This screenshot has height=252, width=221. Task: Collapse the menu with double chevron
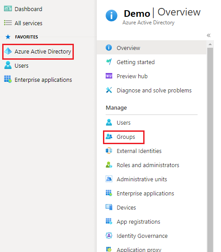pos(209,35)
